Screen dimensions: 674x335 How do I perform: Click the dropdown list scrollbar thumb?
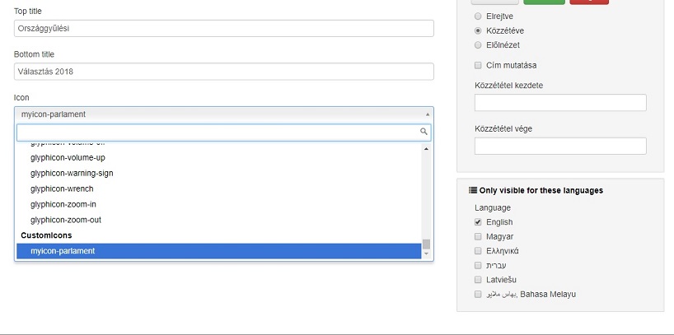coord(427,244)
